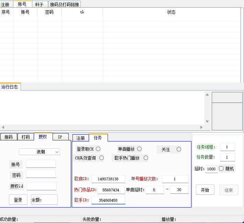Switch to the top 注册 tab
244x223 pixels.
(x=5, y=4)
